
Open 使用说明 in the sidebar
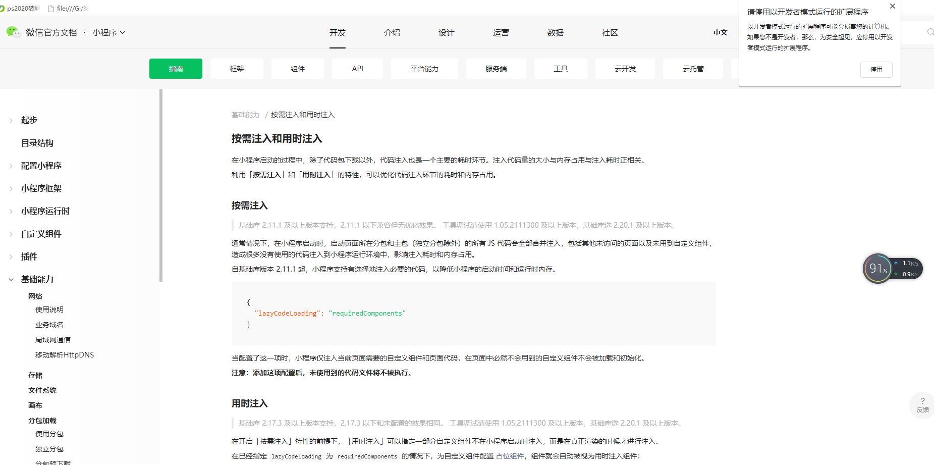tap(49, 309)
